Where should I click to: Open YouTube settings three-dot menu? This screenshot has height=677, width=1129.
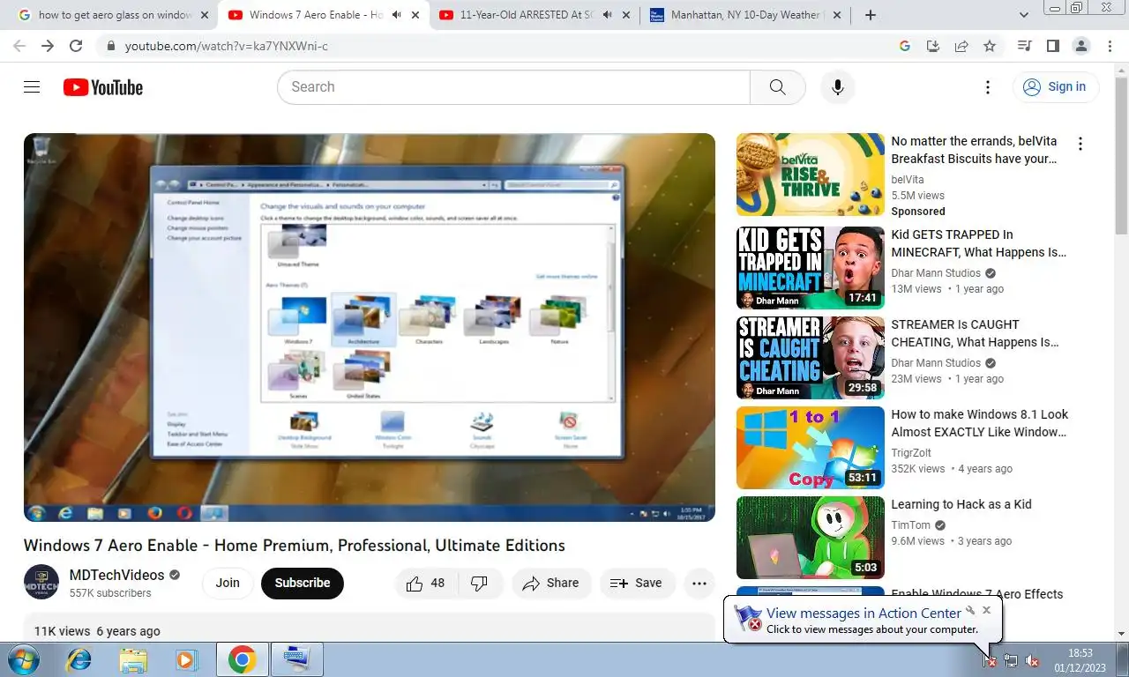(988, 87)
